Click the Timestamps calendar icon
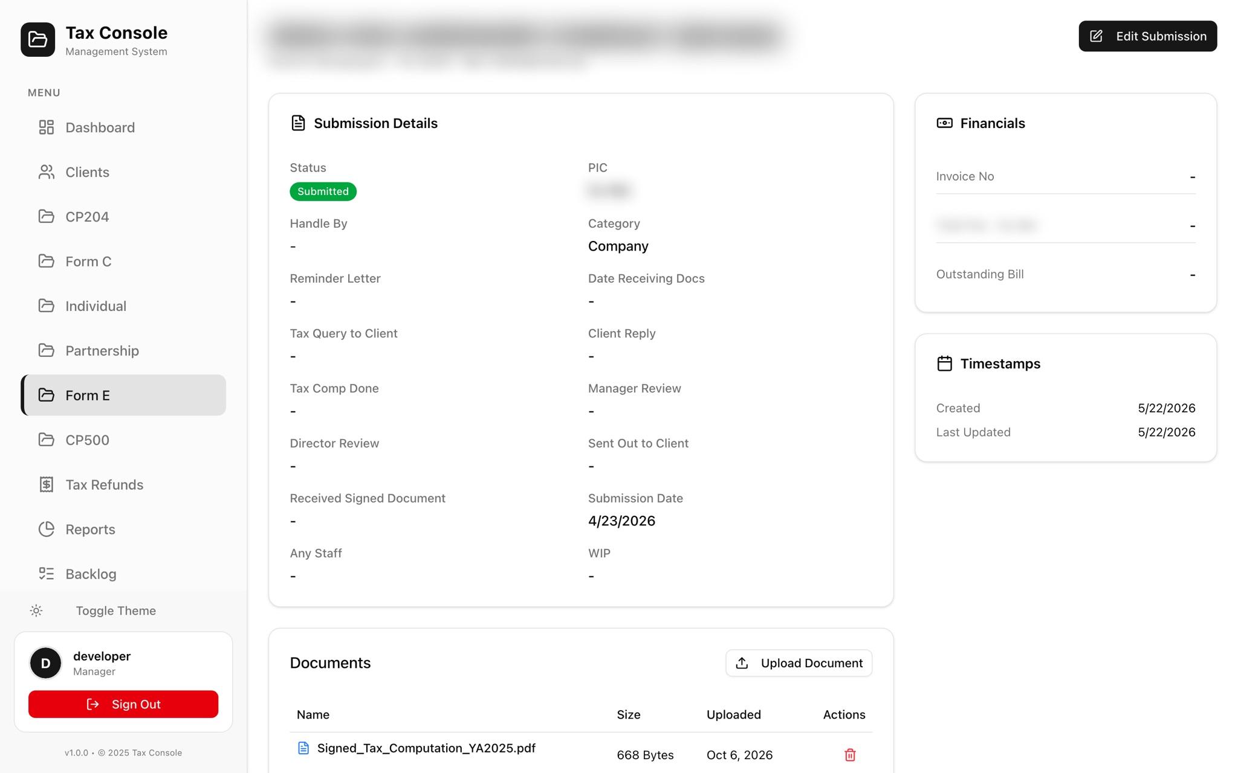Screen dimensions: 1238x773 coord(944,364)
